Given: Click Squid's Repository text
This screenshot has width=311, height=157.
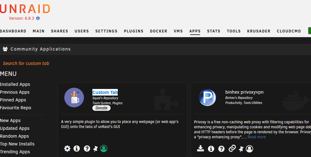Looking at the screenshot, I should tap(105, 98).
